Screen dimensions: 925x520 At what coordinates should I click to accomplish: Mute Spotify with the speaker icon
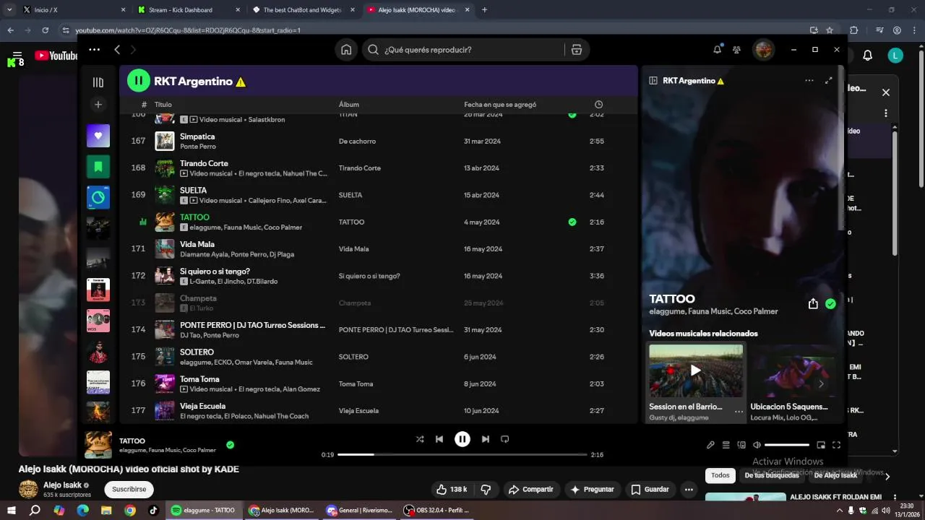click(757, 445)
